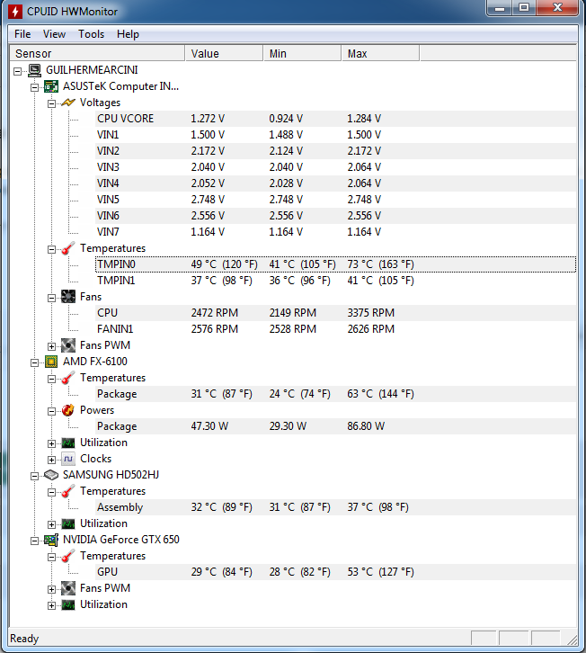Viewport: 586px width, 653px height.
Task: Click the graph icon beside NVIDIA Utilization
Action: tap(67, 604)
